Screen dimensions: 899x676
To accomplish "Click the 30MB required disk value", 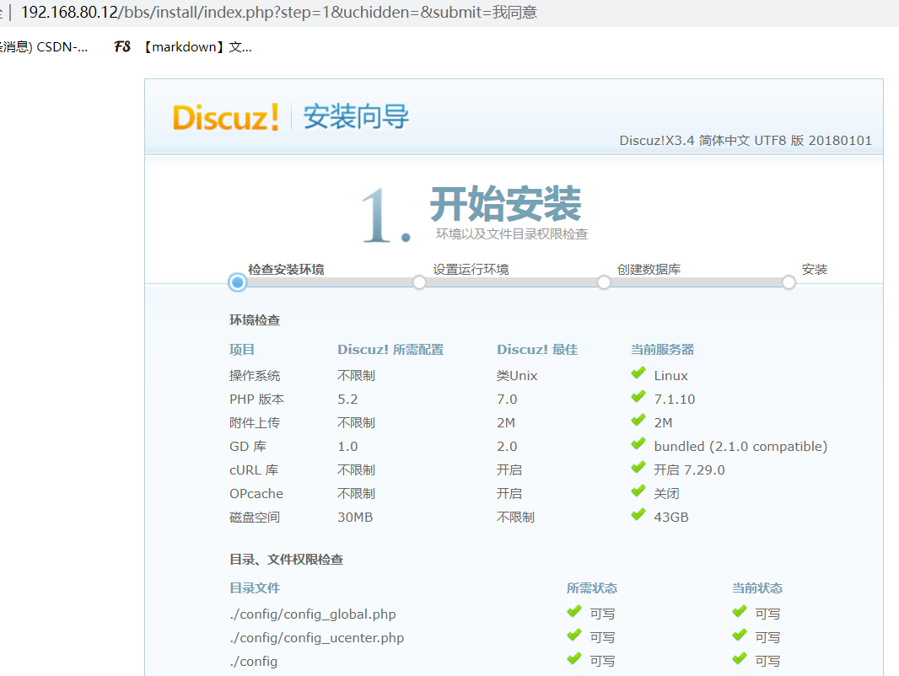I will (x=355, y=517).
